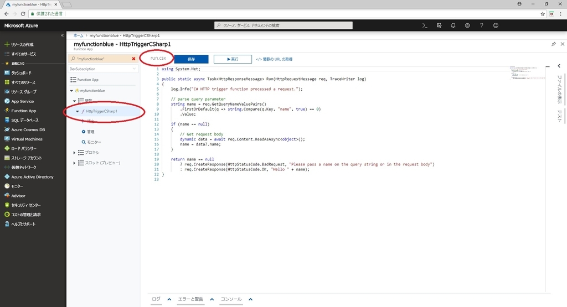Open the DevSubscription dropdown

click(x=102, y=69)
